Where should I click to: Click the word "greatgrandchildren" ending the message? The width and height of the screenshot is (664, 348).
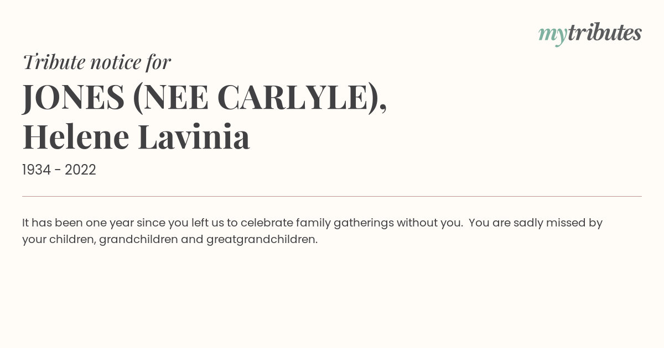261,240
